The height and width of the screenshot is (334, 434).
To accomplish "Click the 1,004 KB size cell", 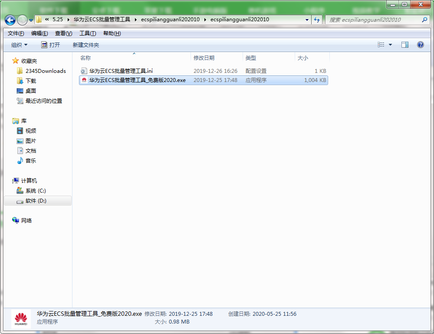I will (315, 80).
